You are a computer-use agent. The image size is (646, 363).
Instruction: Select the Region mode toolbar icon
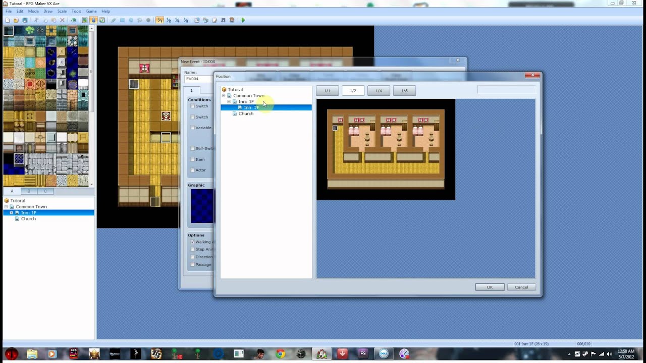[102, 20]
